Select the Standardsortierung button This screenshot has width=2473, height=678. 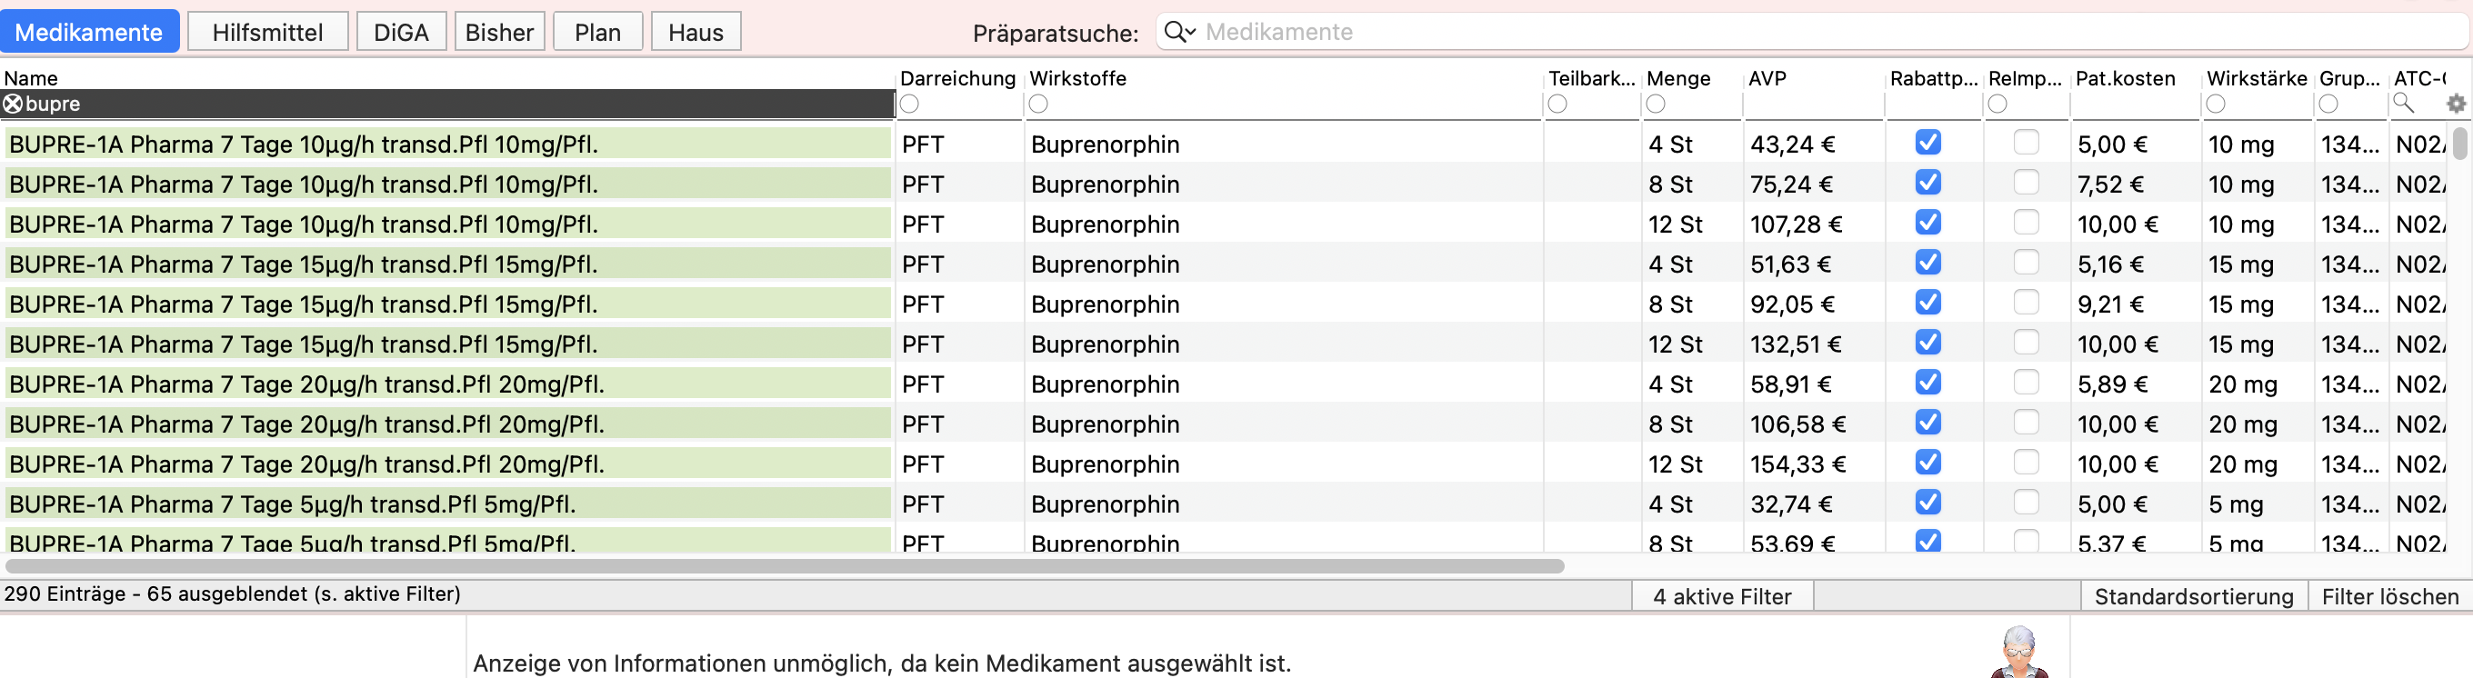point(2194,595)
